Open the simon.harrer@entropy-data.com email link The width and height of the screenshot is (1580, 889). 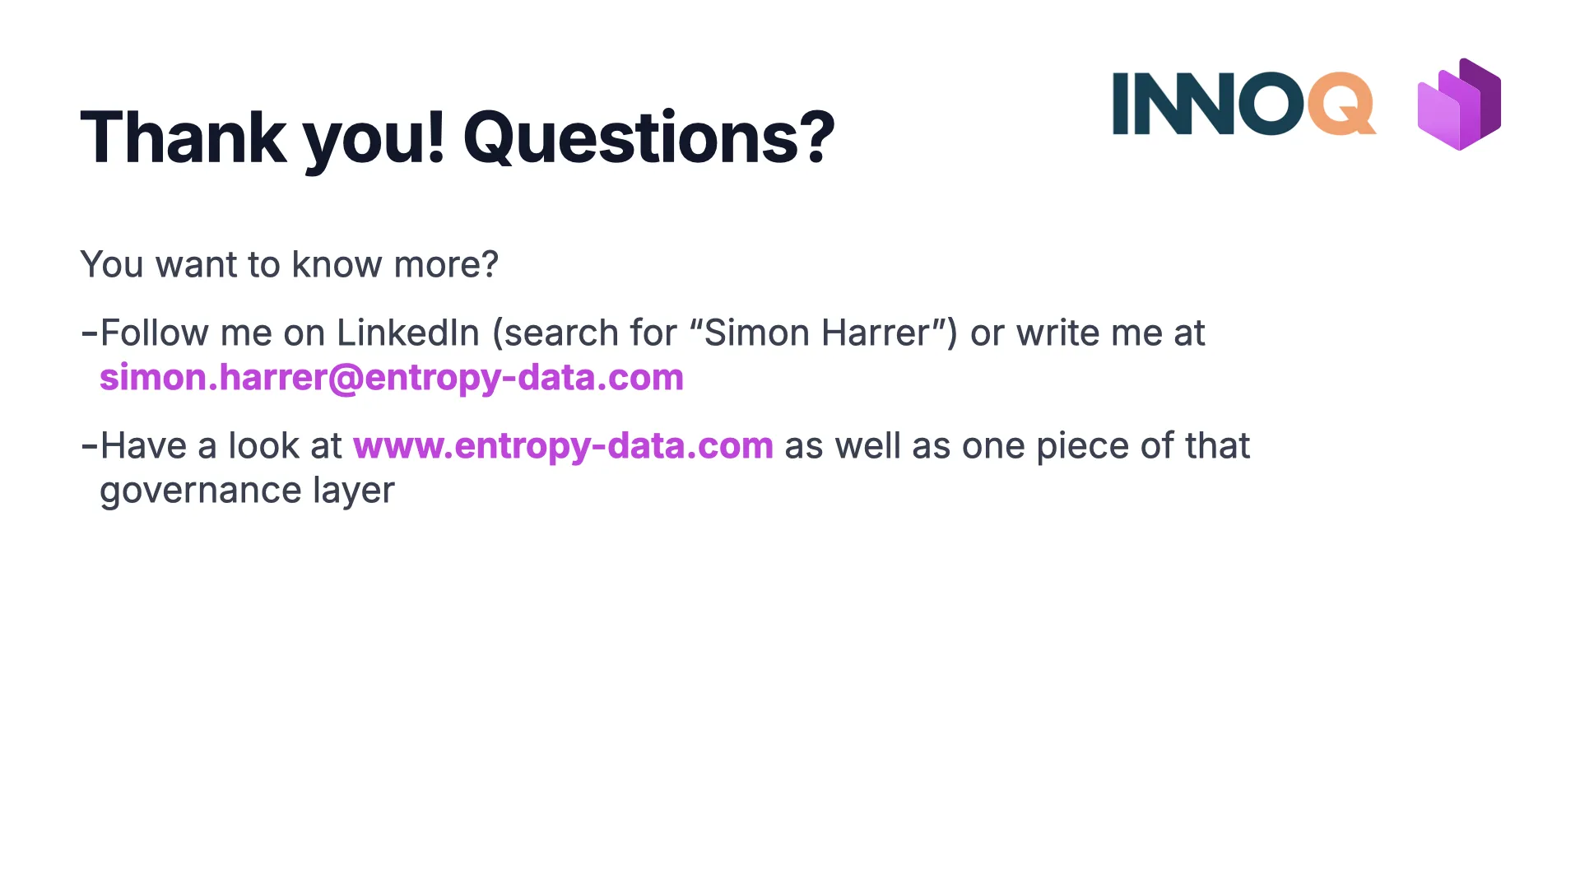coord(392,378)
